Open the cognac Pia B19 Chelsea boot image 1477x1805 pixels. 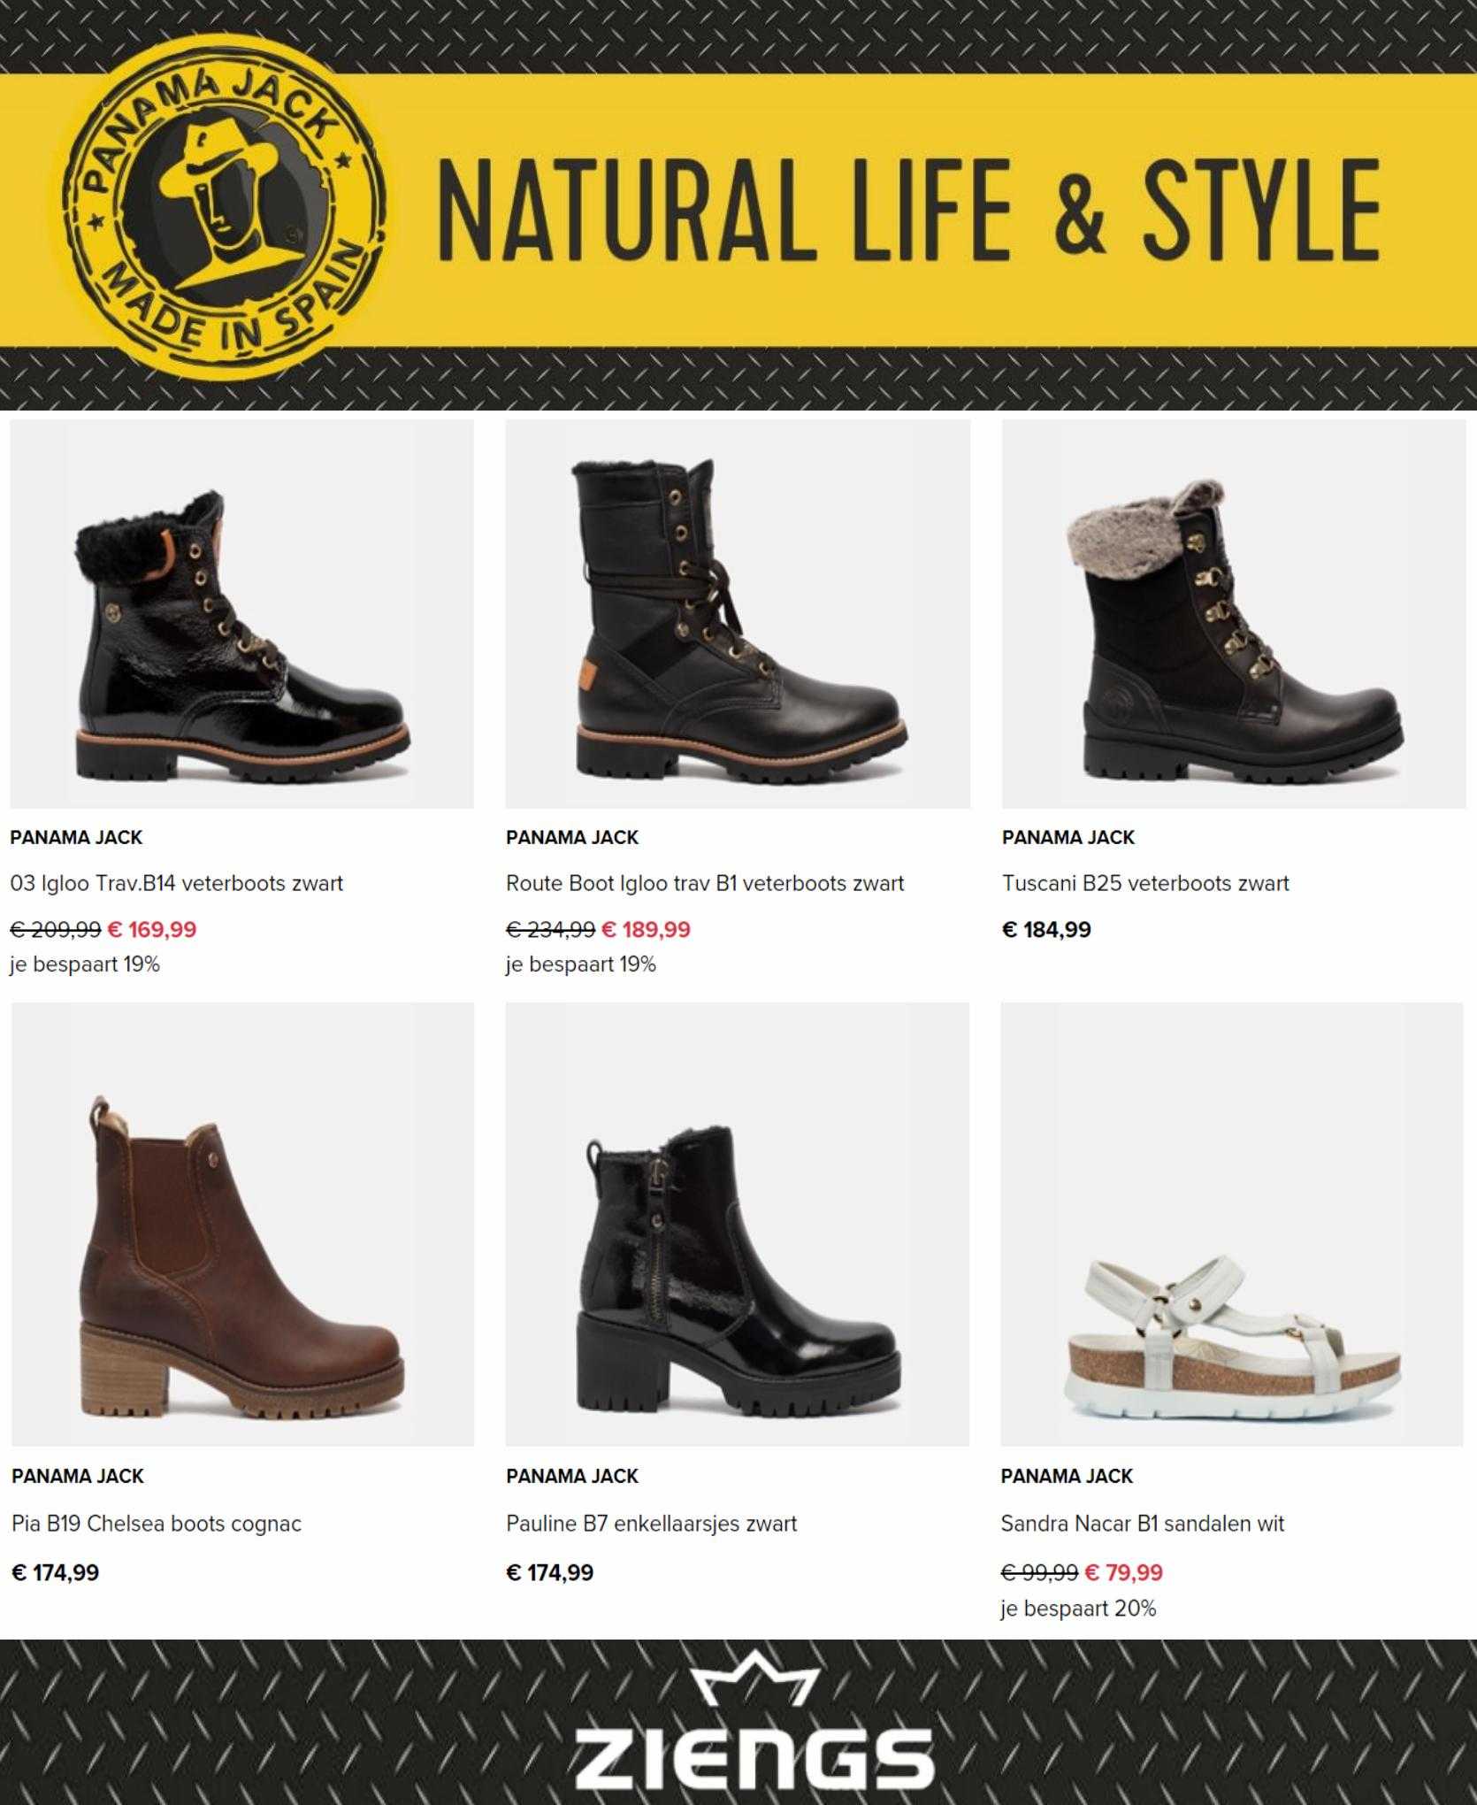[x=242, y=1224]
